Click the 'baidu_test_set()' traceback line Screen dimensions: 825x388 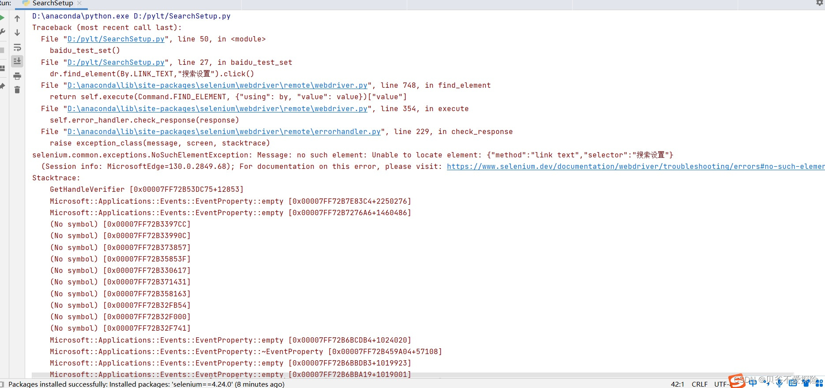tap(85, 51)
